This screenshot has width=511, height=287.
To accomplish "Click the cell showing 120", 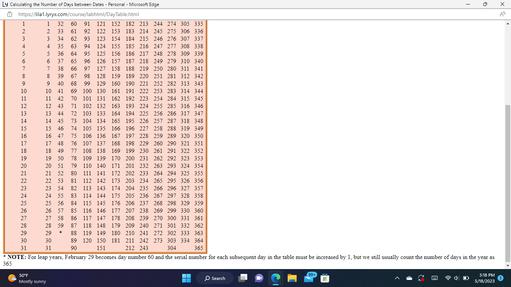I will (x=87, y=241).
